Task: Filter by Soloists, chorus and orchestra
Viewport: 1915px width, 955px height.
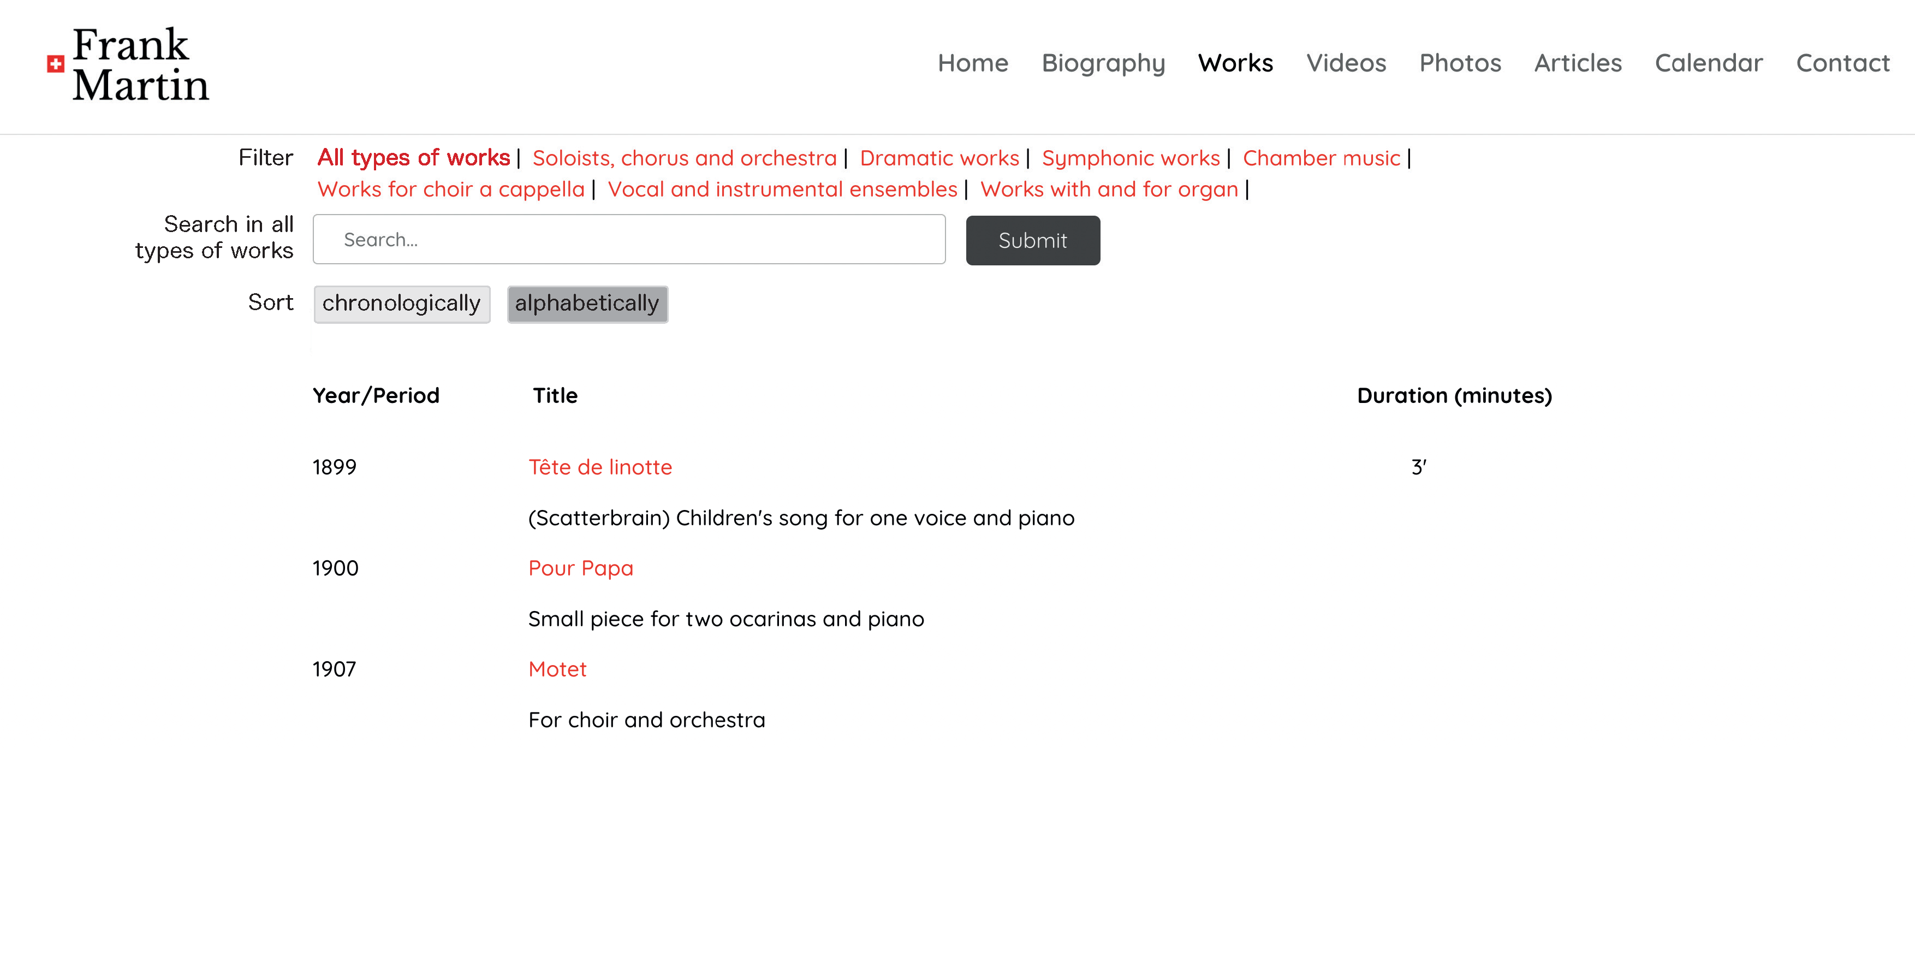Action: point(685,158)
